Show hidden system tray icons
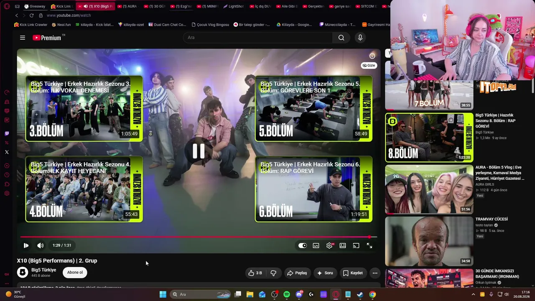535x301 pixels. (473, 294)
